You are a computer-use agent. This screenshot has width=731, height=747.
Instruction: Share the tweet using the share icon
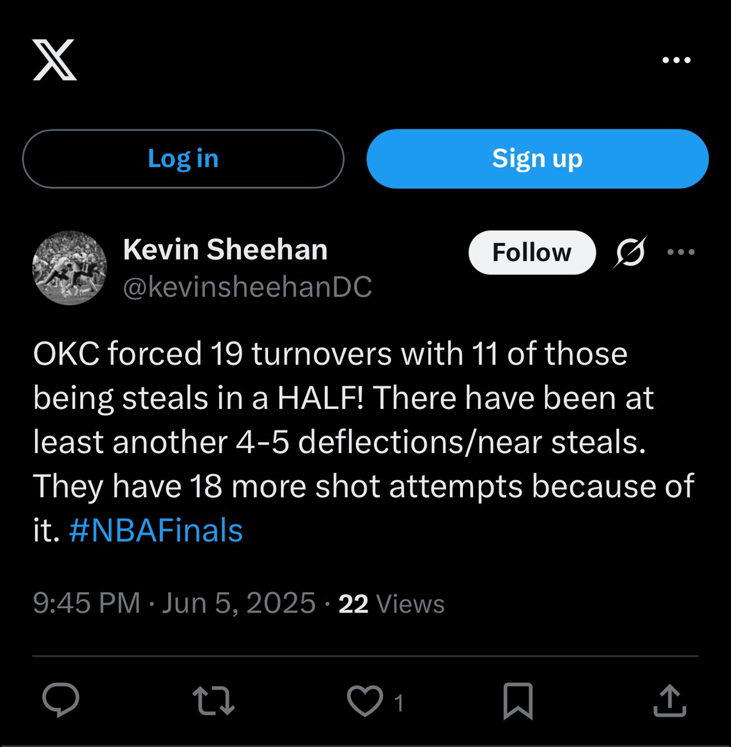[x=669, y=701]
